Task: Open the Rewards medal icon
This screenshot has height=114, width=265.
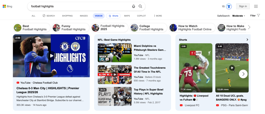Action: [x=229, y=6]
